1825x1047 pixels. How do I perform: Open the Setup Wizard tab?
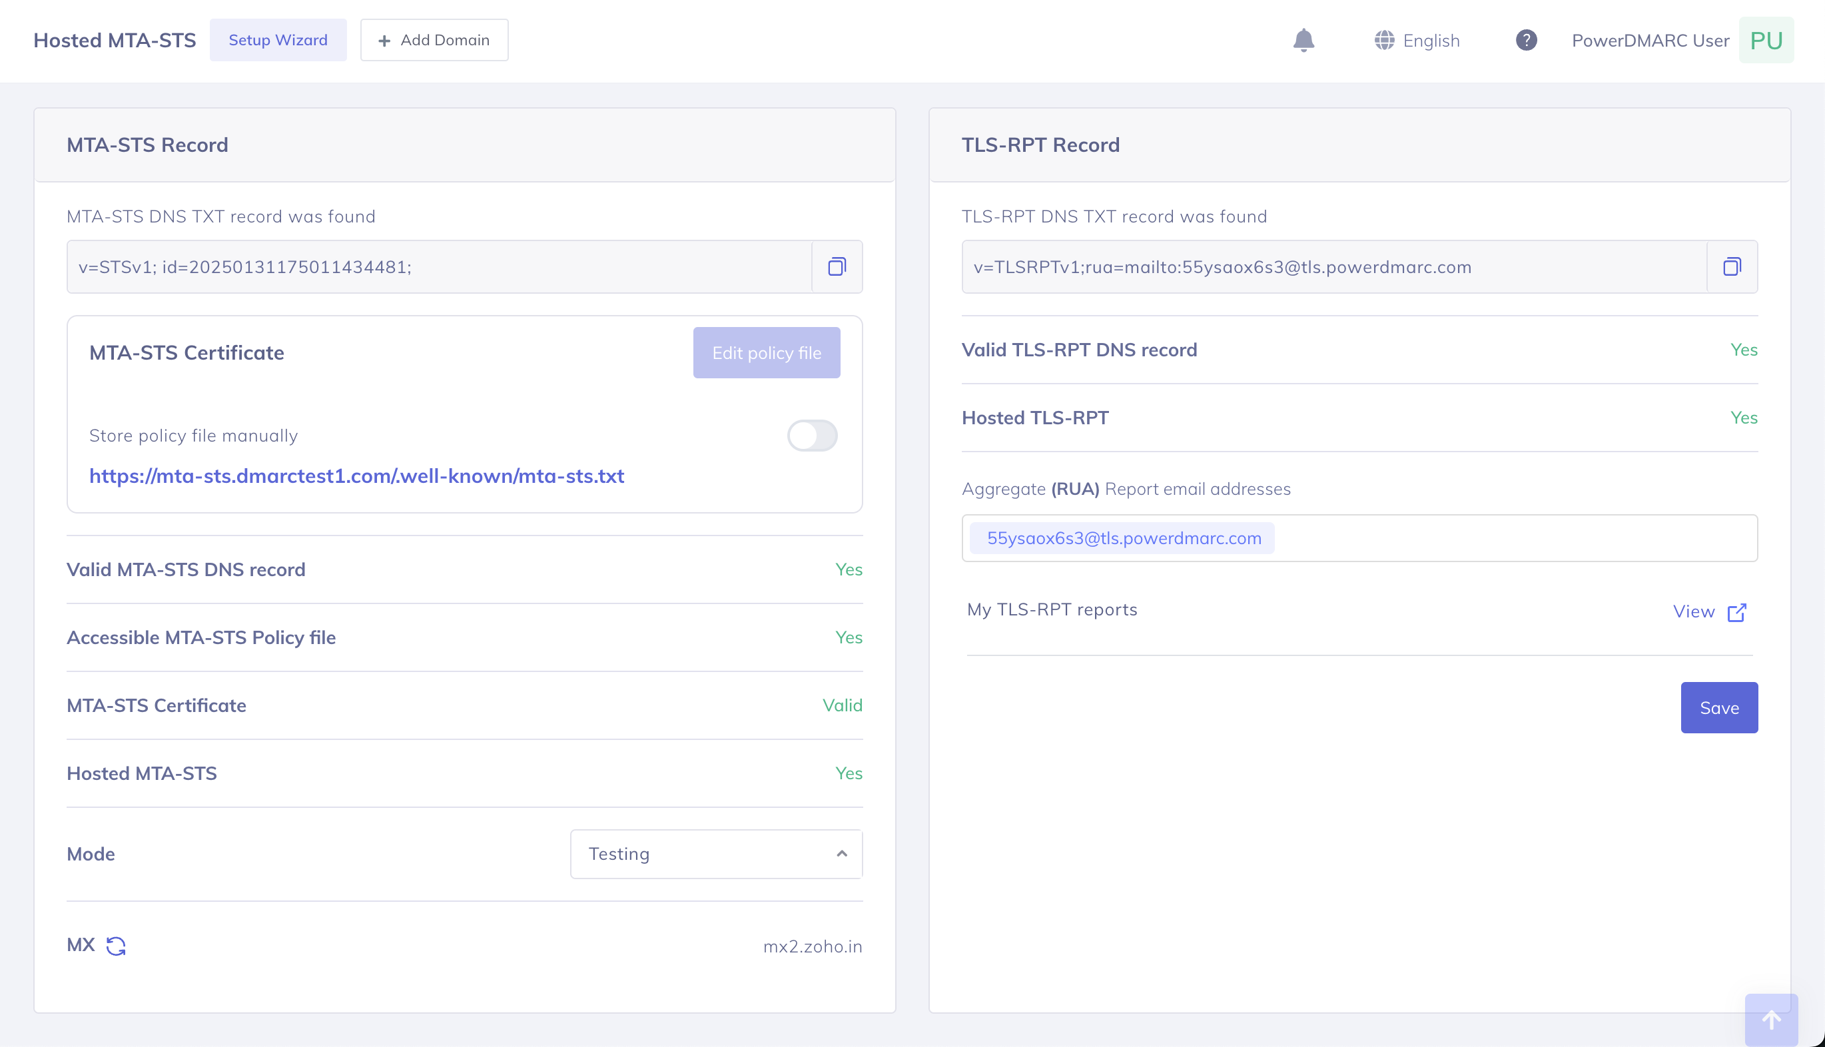coord(278,40)
